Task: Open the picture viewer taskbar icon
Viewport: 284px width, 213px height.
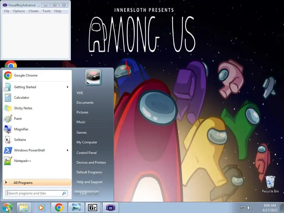Action: [76, 207]
